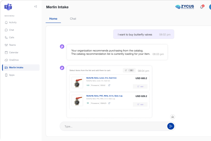Click the USD 600.2 price
This screenshot has width=211, height=141.
coord(141,78)
